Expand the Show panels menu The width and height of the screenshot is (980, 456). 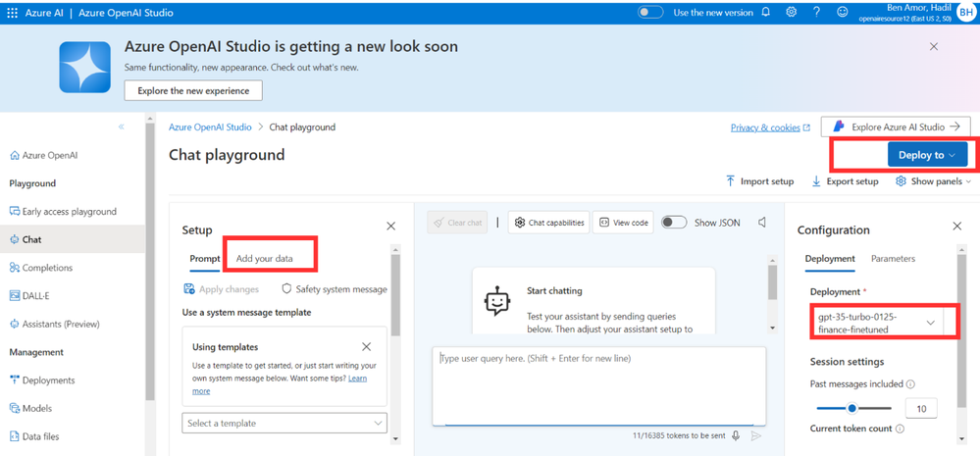pos(934,181)
